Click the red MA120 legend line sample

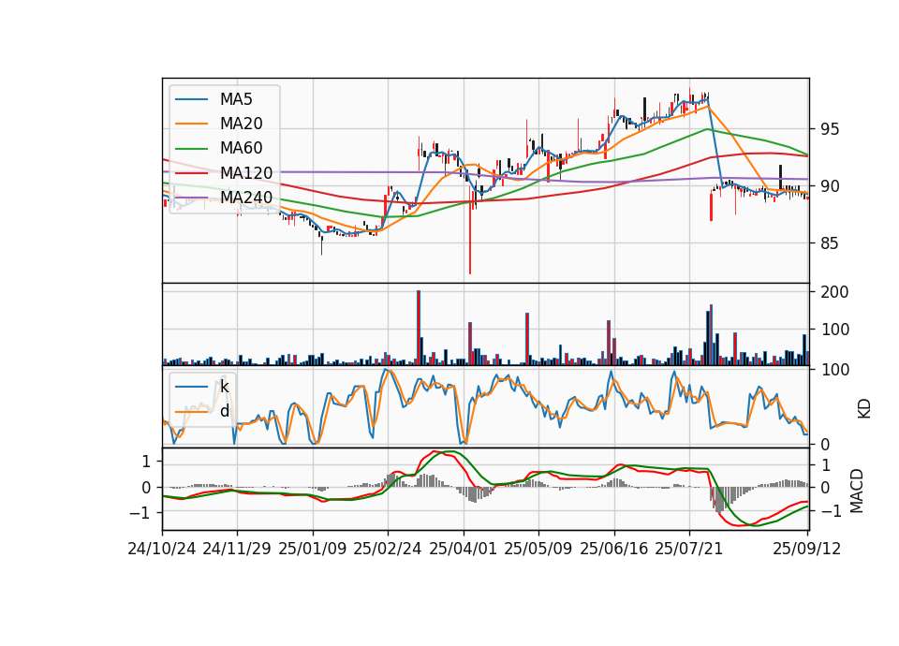(191, 173)
